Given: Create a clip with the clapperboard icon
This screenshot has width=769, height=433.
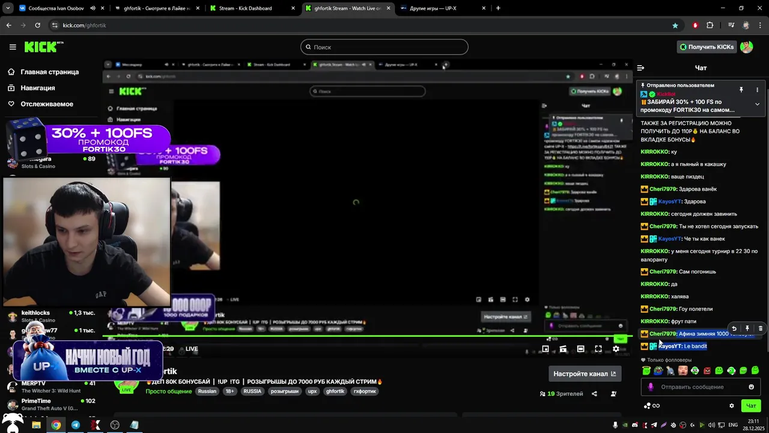Looking at the screenshot, I should pyautogui.click(x=563, y=349).
